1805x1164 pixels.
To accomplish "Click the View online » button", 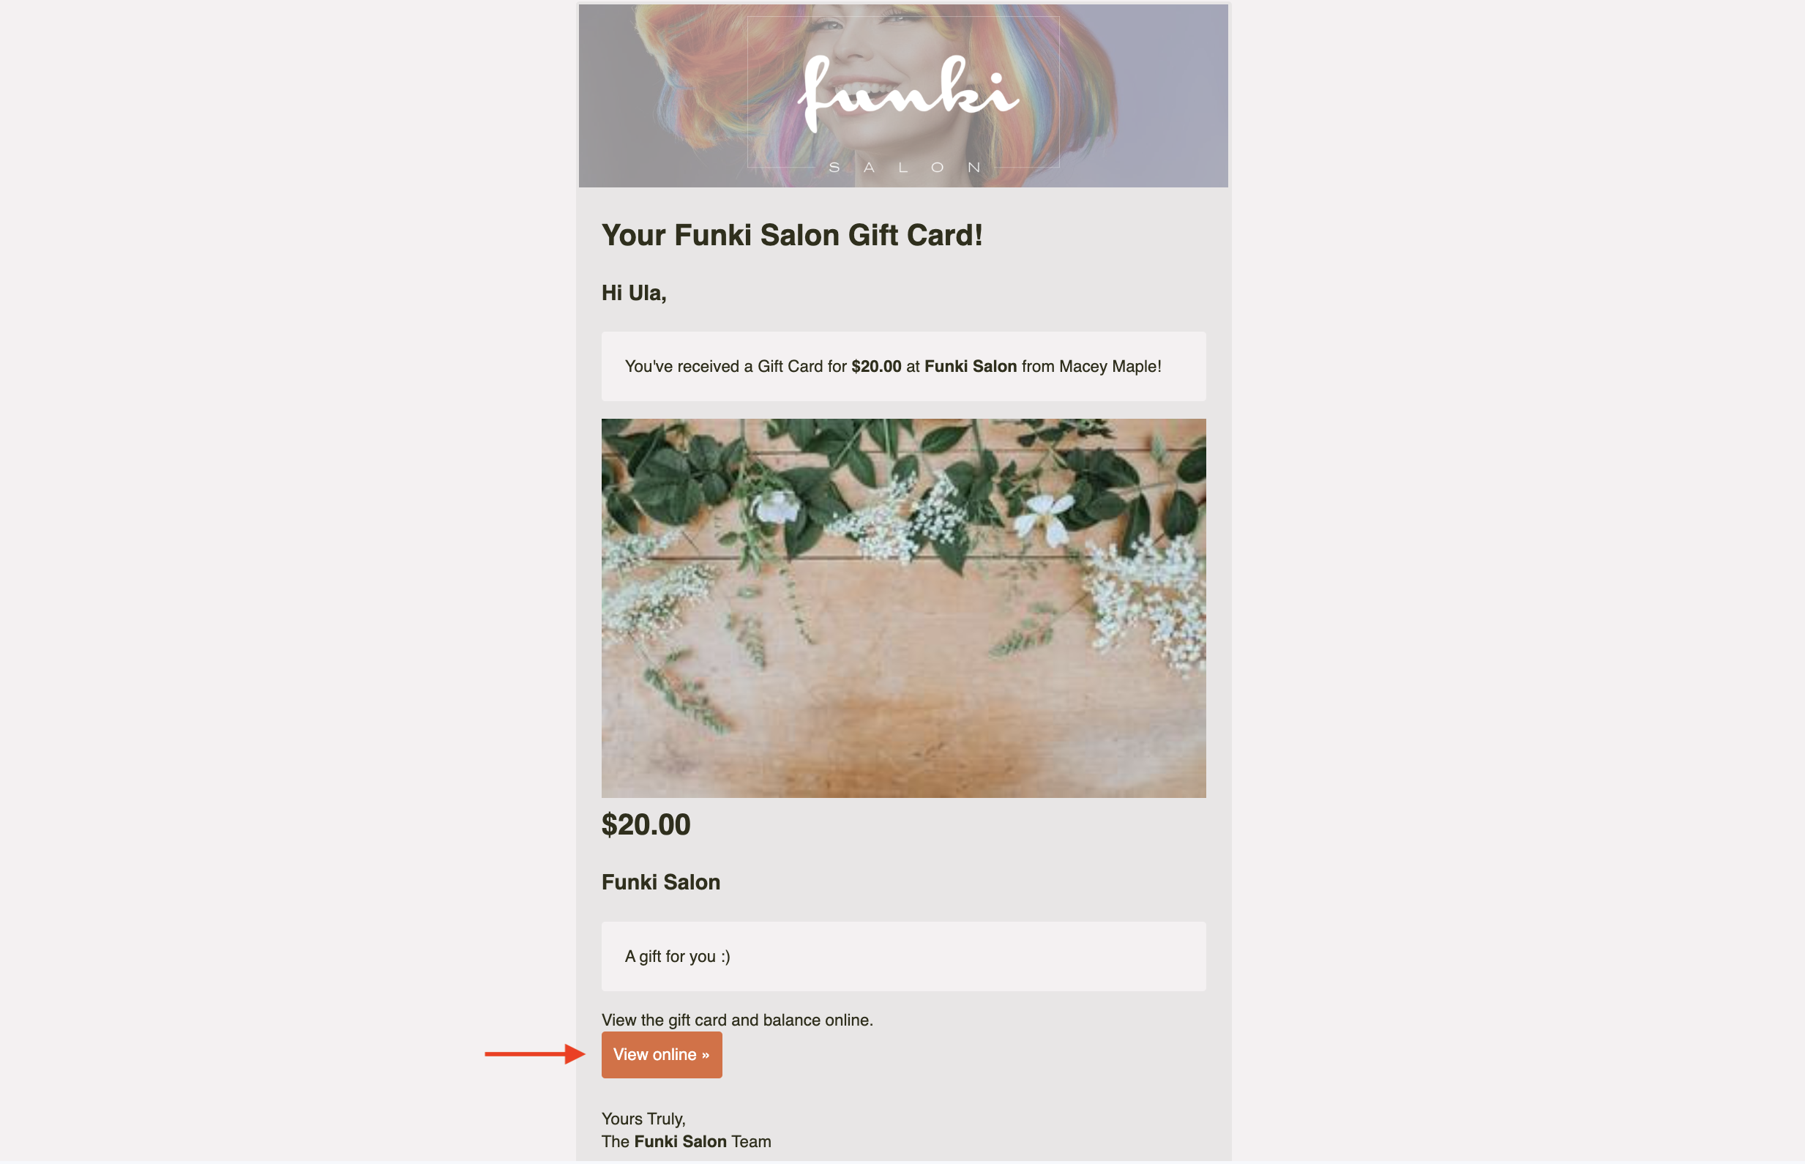I will pos(661,1054).
